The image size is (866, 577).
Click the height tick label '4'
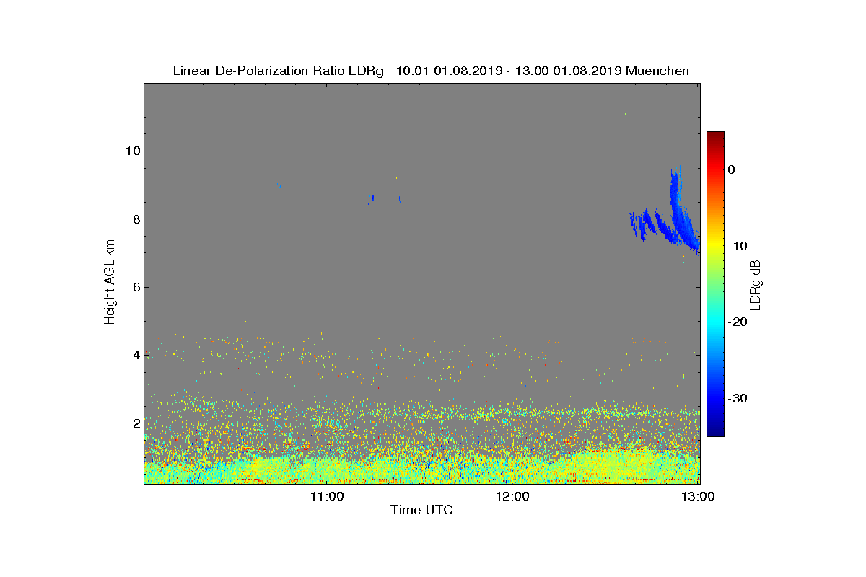(x=136, y=355)
